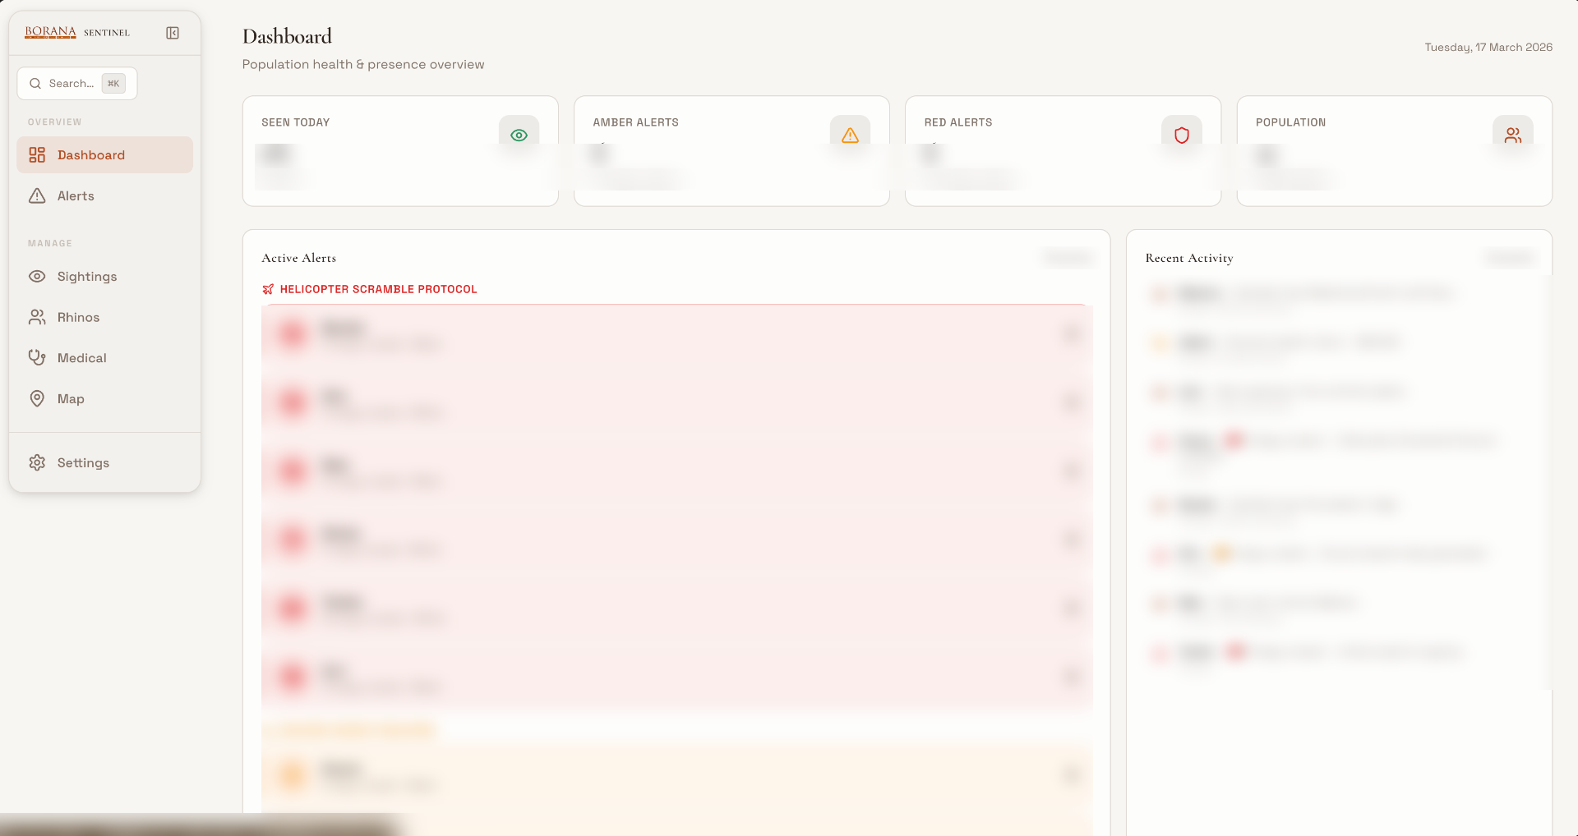
Task: Click the ⌘K shortcut badge
Action: (113, 83)
